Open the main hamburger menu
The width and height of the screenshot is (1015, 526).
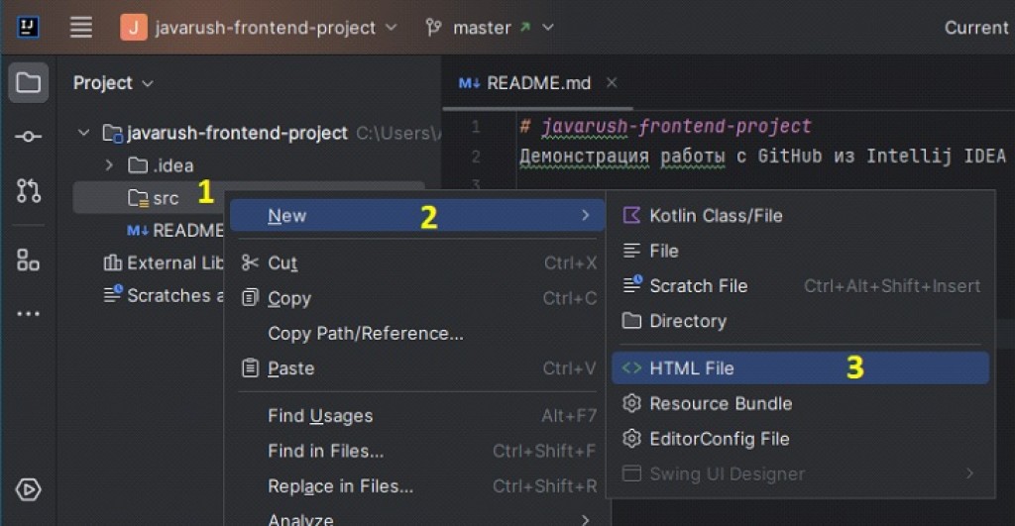(81, 27)
